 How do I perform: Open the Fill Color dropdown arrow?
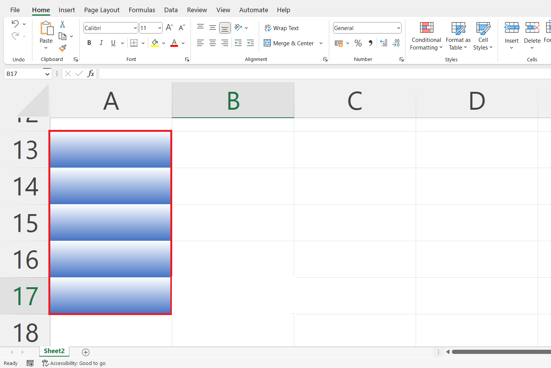pos(164,43)
